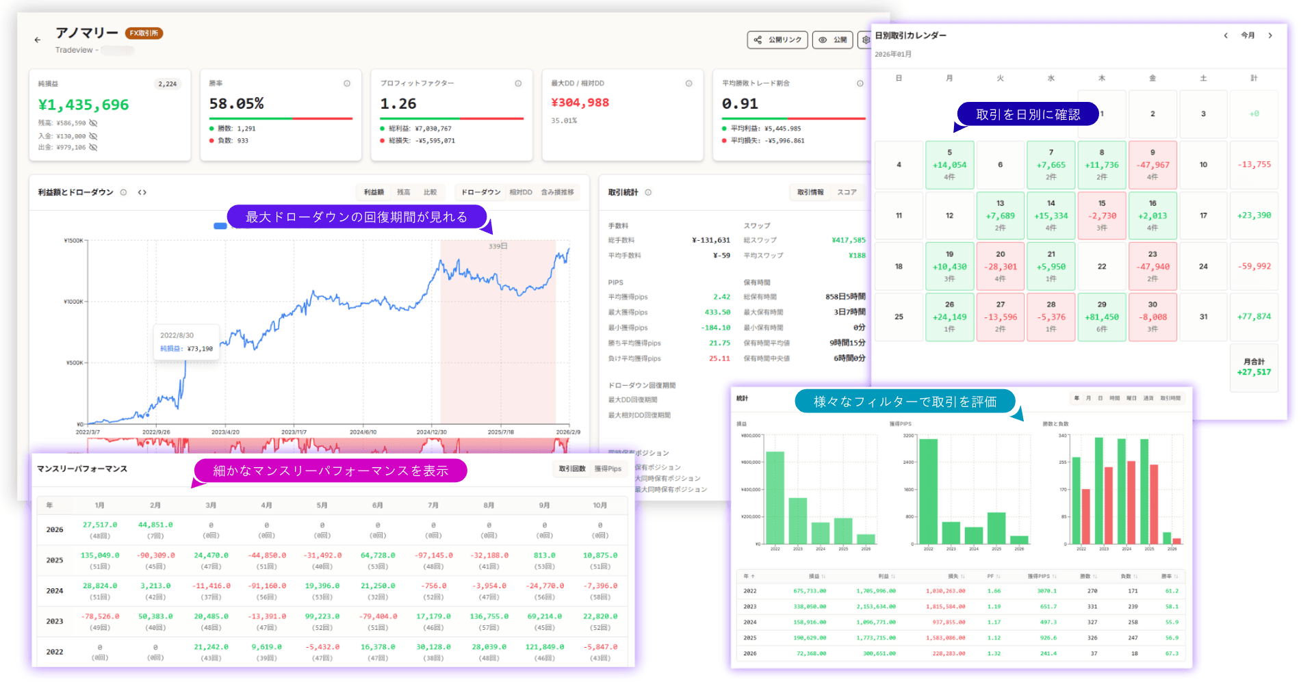The image size is (1314, 684).
Task: Click info icon next to 取引統計 heading
Action: coord(648,193)
